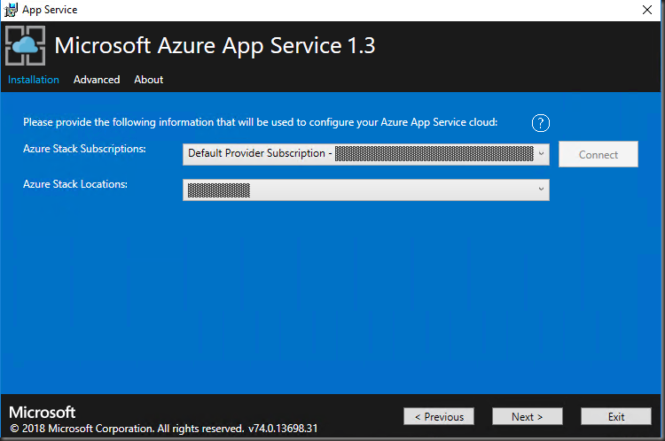Click the help question mark icon

(x=541, y=122)
